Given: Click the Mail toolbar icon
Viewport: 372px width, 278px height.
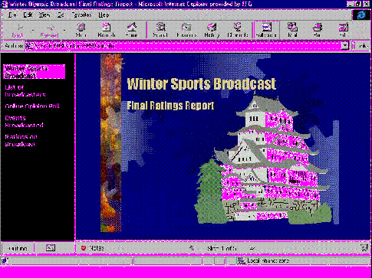Looking at the screenshot, I should tap(292, 30).
